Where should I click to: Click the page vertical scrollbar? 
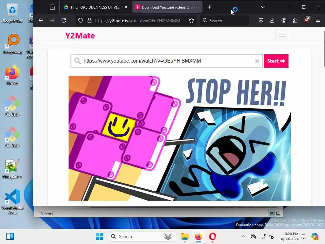point(324,49)
